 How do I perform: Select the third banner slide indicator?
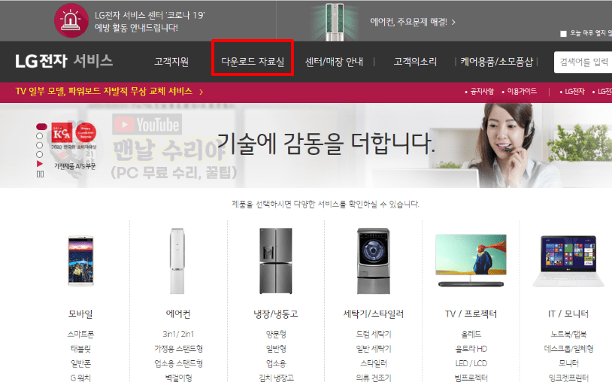pos(39,145)
